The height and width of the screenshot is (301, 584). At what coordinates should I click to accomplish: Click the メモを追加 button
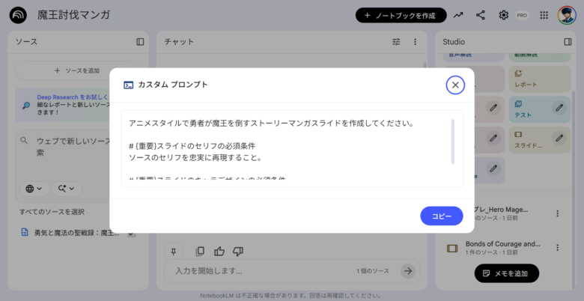coord(506,273)
